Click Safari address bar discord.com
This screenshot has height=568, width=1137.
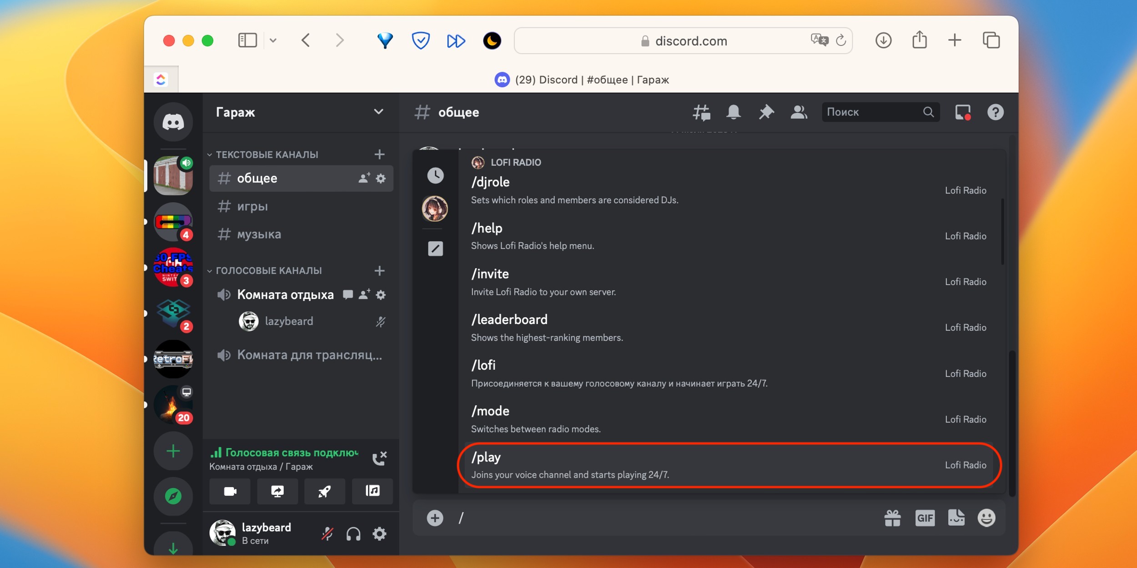pyautogui.click(x=683, y=41)
